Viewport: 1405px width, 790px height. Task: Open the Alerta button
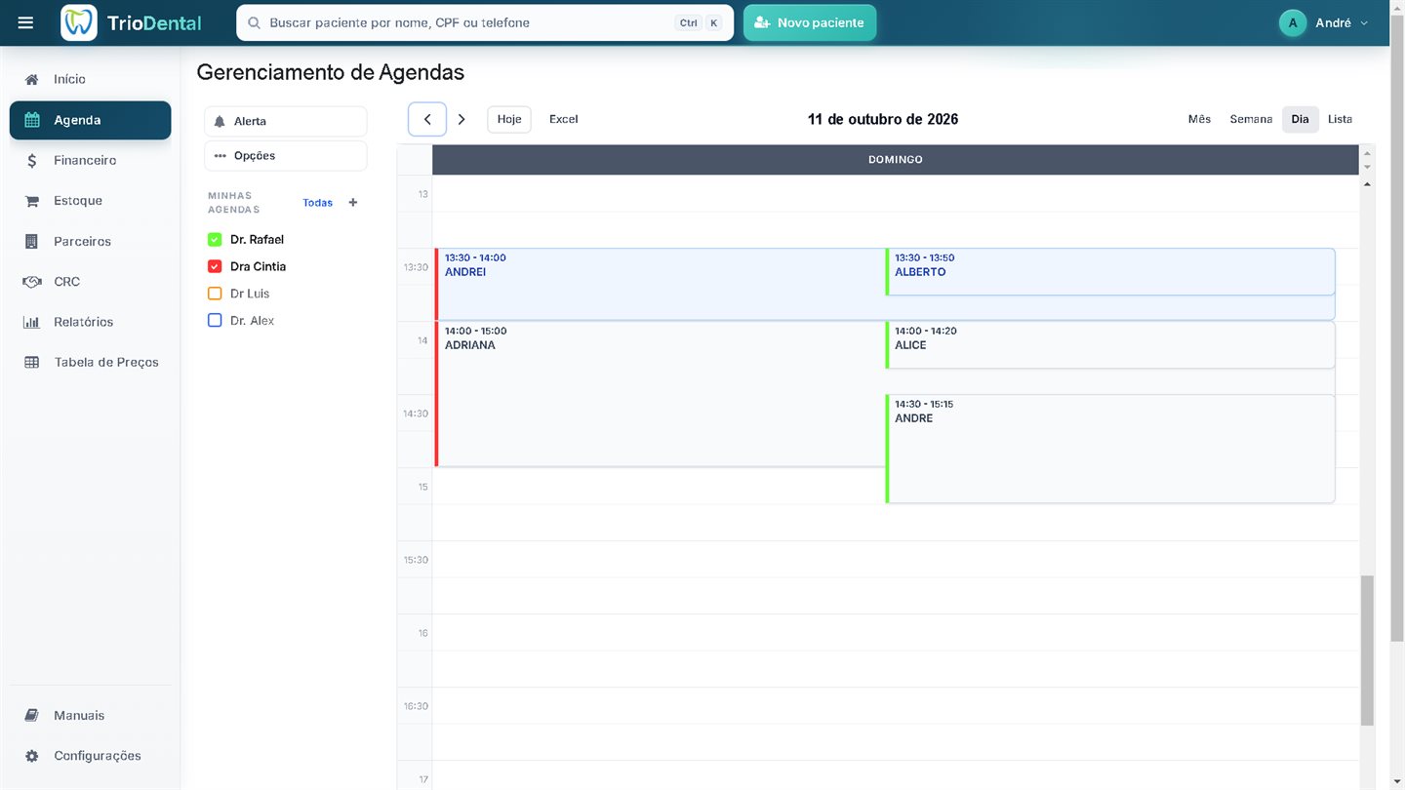(286, 121)
